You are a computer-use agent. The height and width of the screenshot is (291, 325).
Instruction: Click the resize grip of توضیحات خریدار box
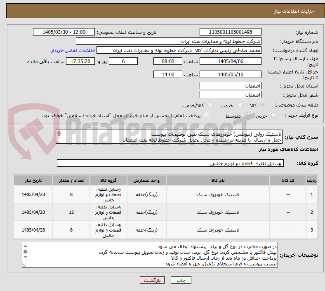[x=24, y=265]
